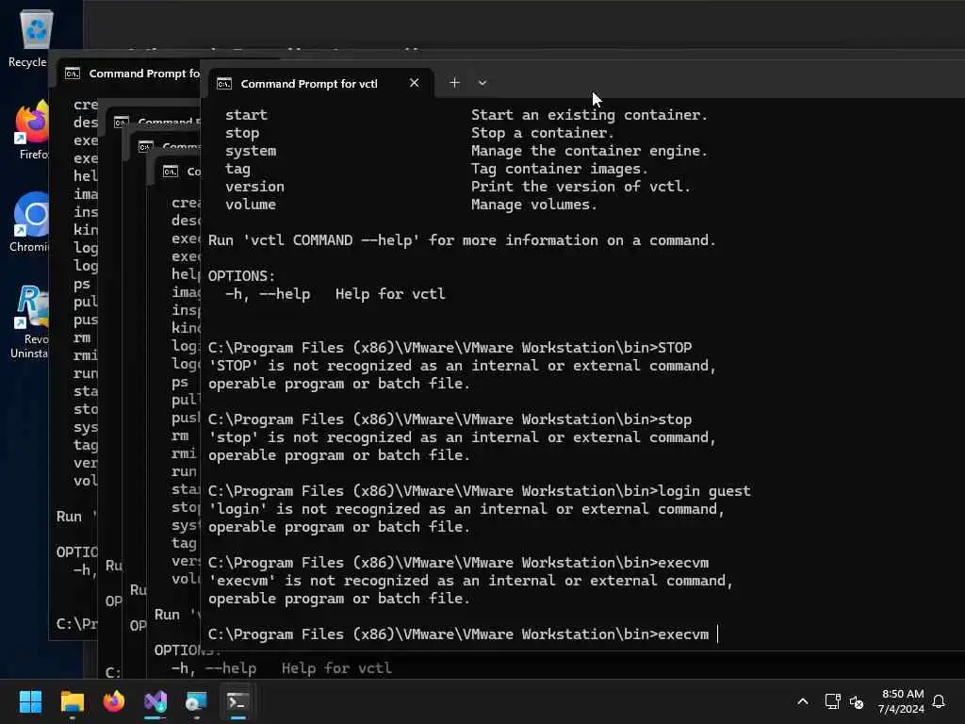Viewport: 965px width, 724px height.
Task: Click the terminal icon in the leftmost background window tab
Action: pos(73,74)
